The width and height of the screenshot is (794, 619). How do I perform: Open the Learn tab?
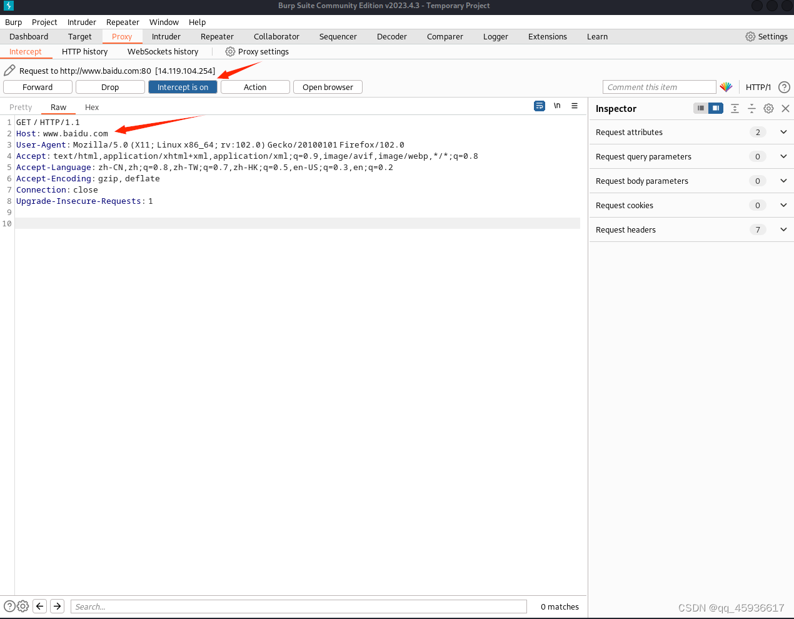coord(597,37)
